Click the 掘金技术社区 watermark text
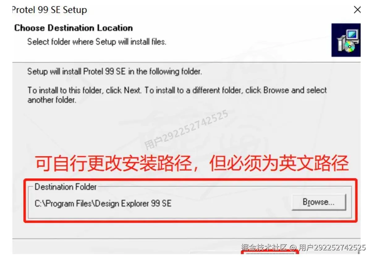The image size is (373, 259). pyautogui.click(x=264, y=247)
